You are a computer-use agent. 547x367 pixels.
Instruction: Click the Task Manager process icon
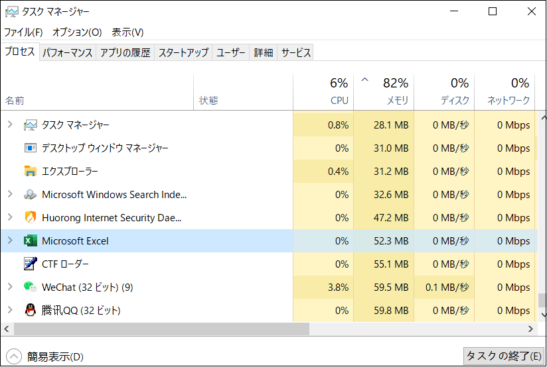click(x=31, y=125)
